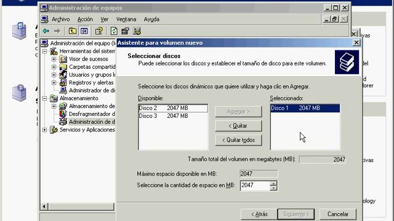This screenshot has height=221, width=394.
Task: Toggle the Show/Hide console tree icon
Action: (x=84, y=31)
